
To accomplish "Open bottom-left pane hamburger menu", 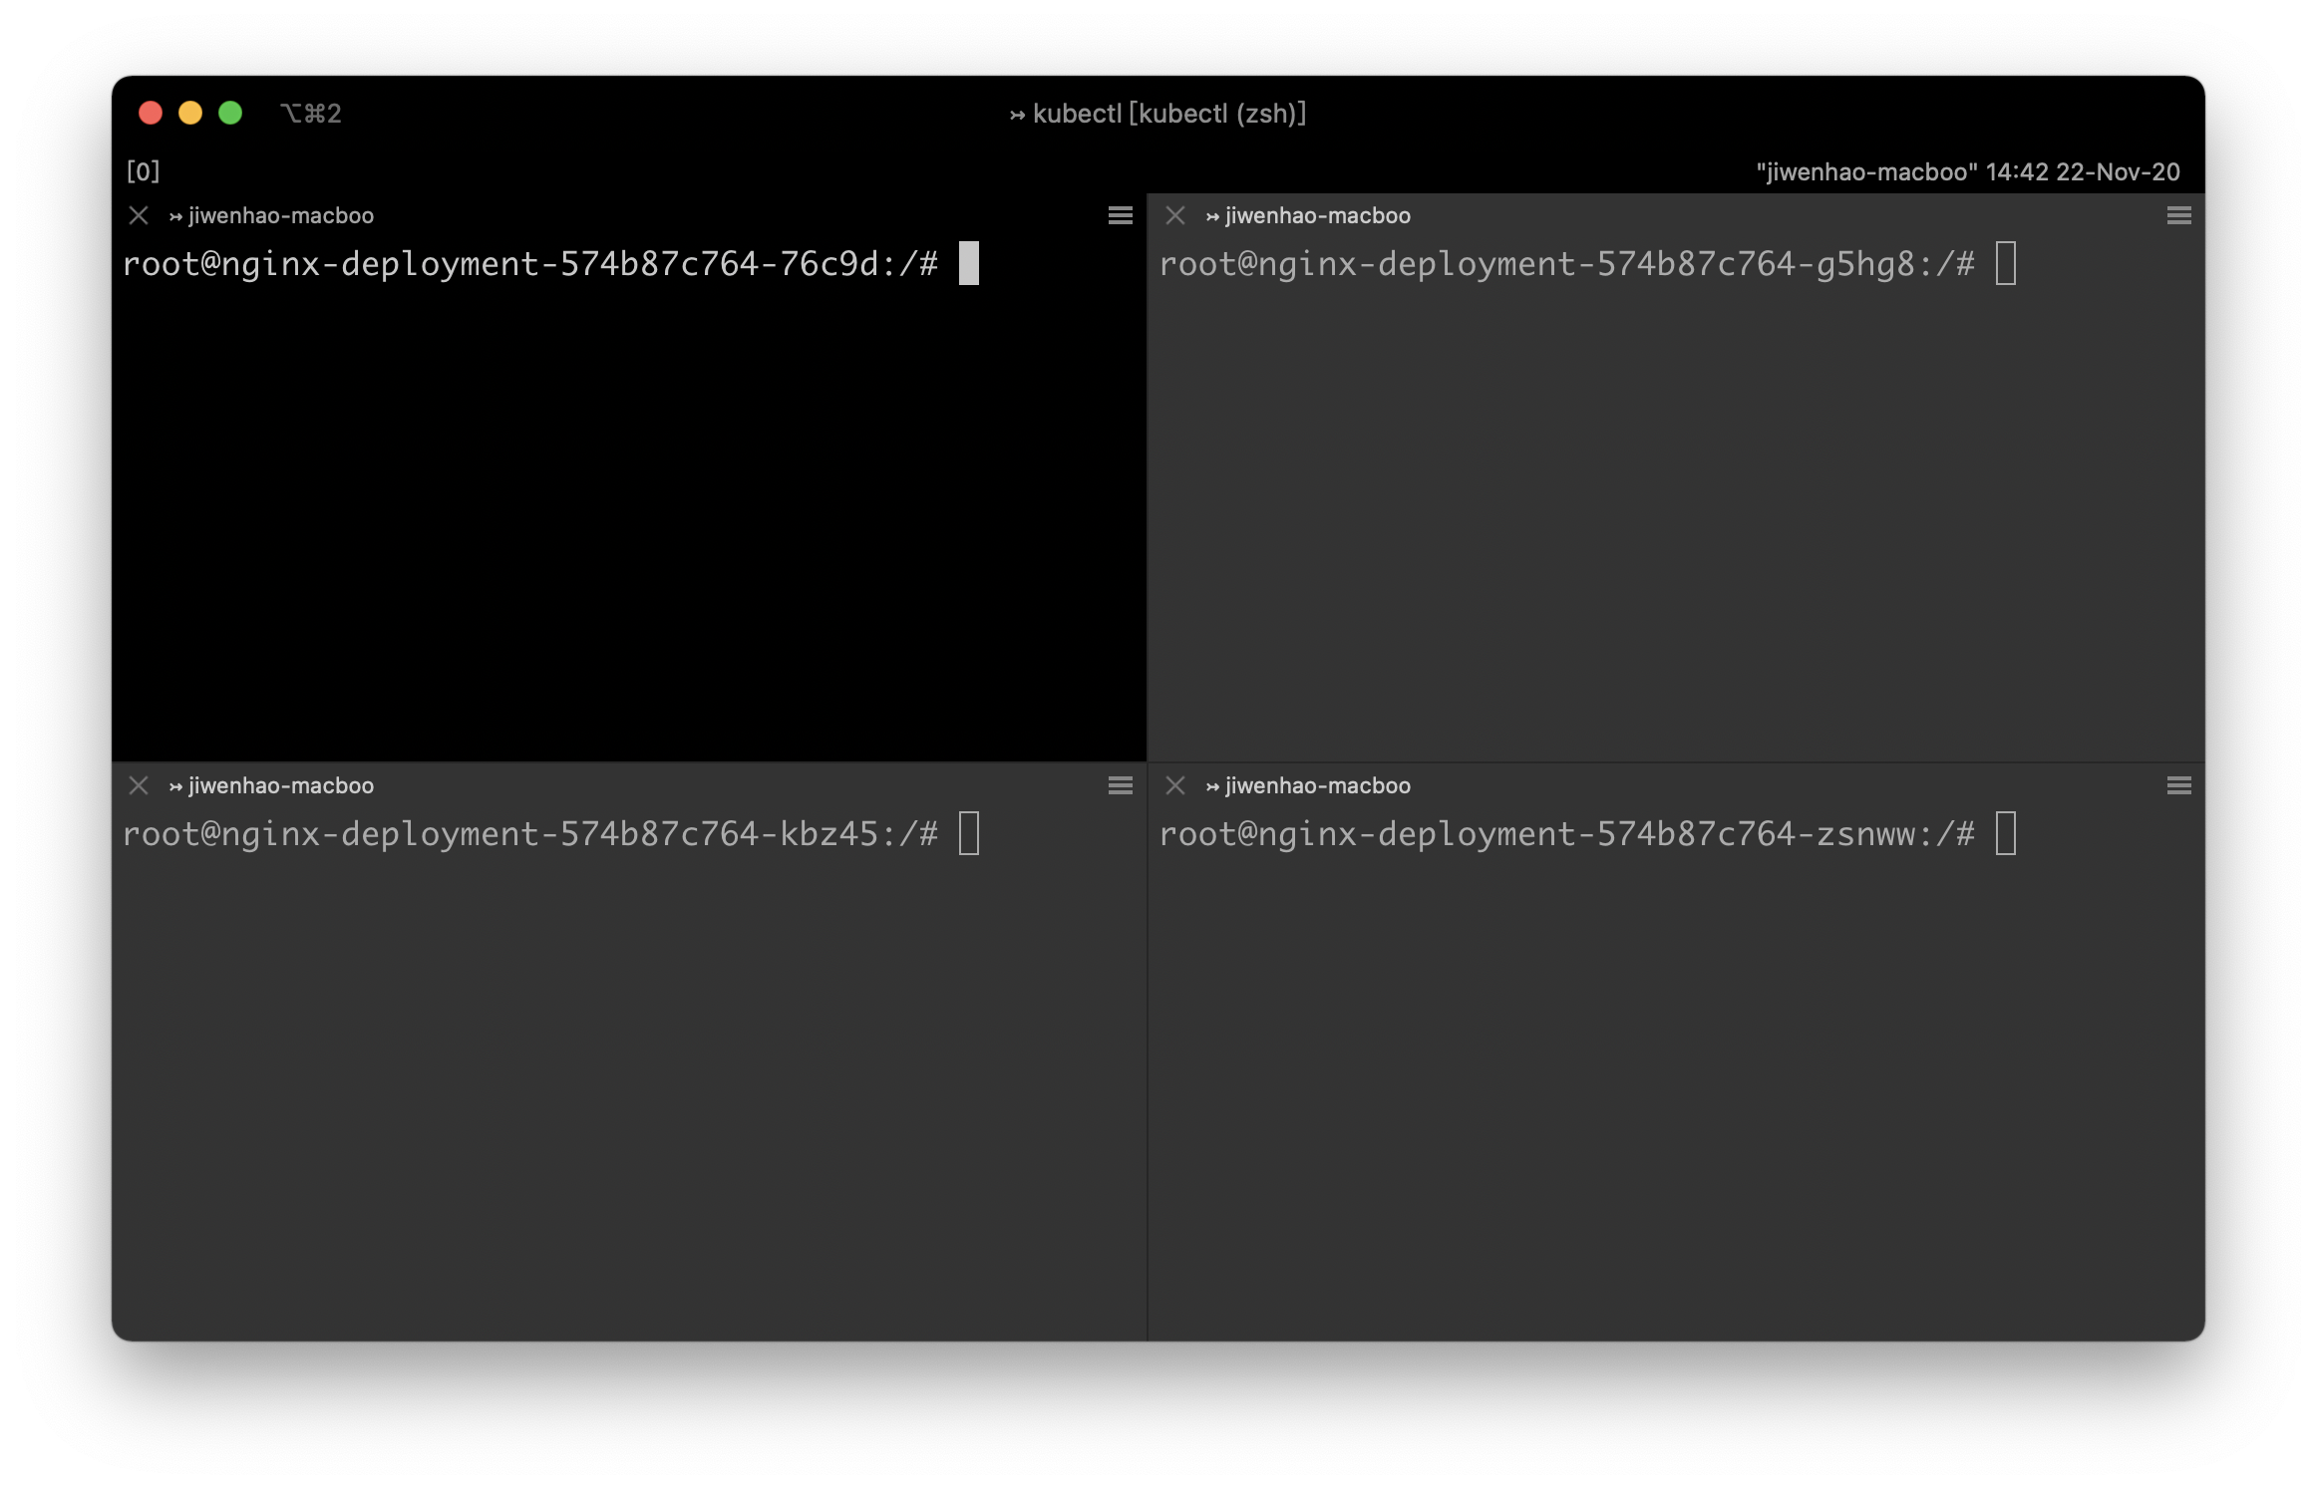I will [x=1120, y=785].
